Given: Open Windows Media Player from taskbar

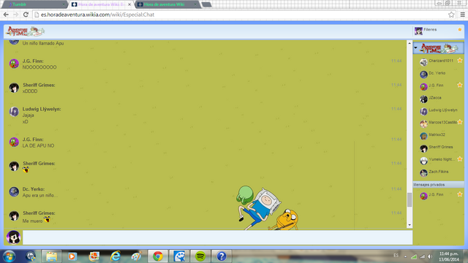Looking at the screenshot, I should 72,256.
